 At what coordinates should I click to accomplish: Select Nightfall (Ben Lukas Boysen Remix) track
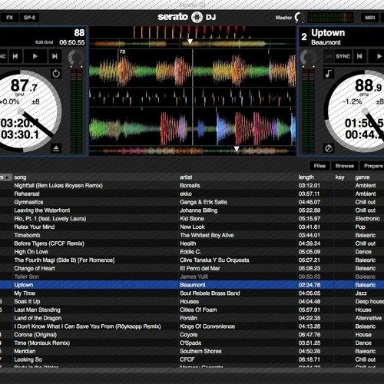(x=192, y=186)
